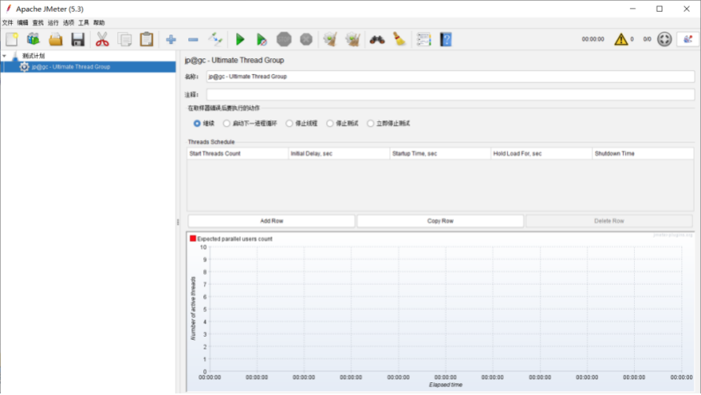701x395 pixels.
Task: Select the 继续 radio button
Action: click(x=197, y=124)
